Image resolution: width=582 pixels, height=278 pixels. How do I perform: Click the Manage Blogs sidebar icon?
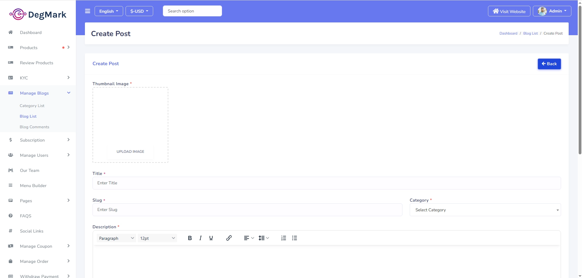(x=11, y=93)
